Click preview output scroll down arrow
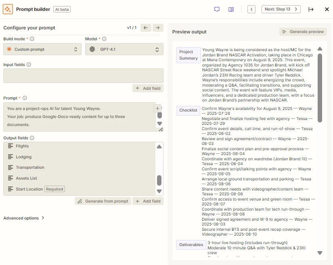The width and height of the screenshot is (333, 265). (320, 253)
